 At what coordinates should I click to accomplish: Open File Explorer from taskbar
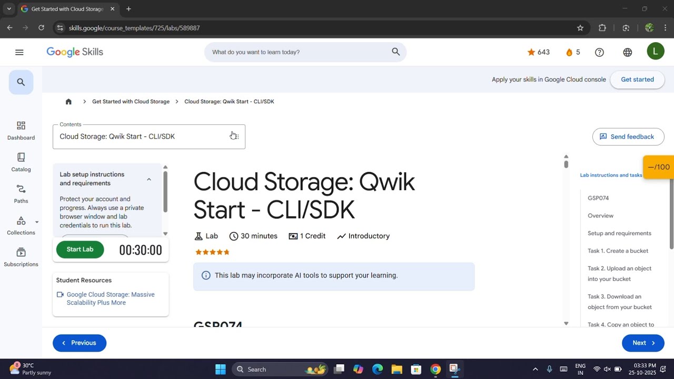(x=397, y=369)
